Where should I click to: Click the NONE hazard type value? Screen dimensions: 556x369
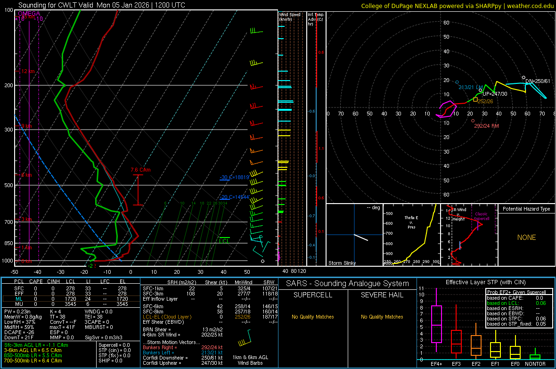pos(526,238)
